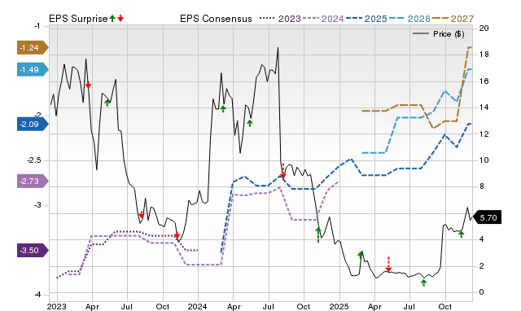
Task: Click the -2.73 lavender value tag
Action: pyautogui.click(x=33, y=182)
